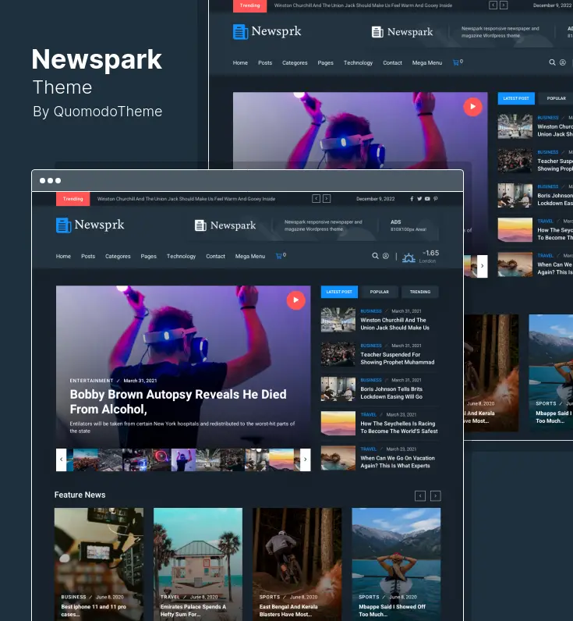This screenshot has height=621, width=573.
Task: Click the white Newspark logo in front window ad banner
Action: click(x=225, y=225)
